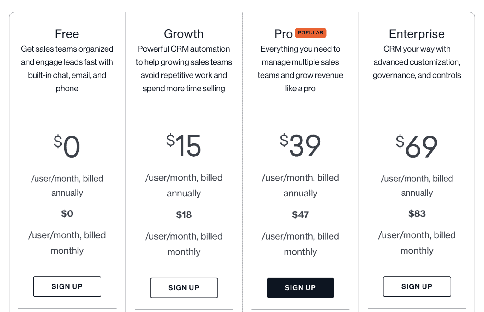Click the $18 monthly price under Growth
Screen dimensions: 484x312
[184, 215]
